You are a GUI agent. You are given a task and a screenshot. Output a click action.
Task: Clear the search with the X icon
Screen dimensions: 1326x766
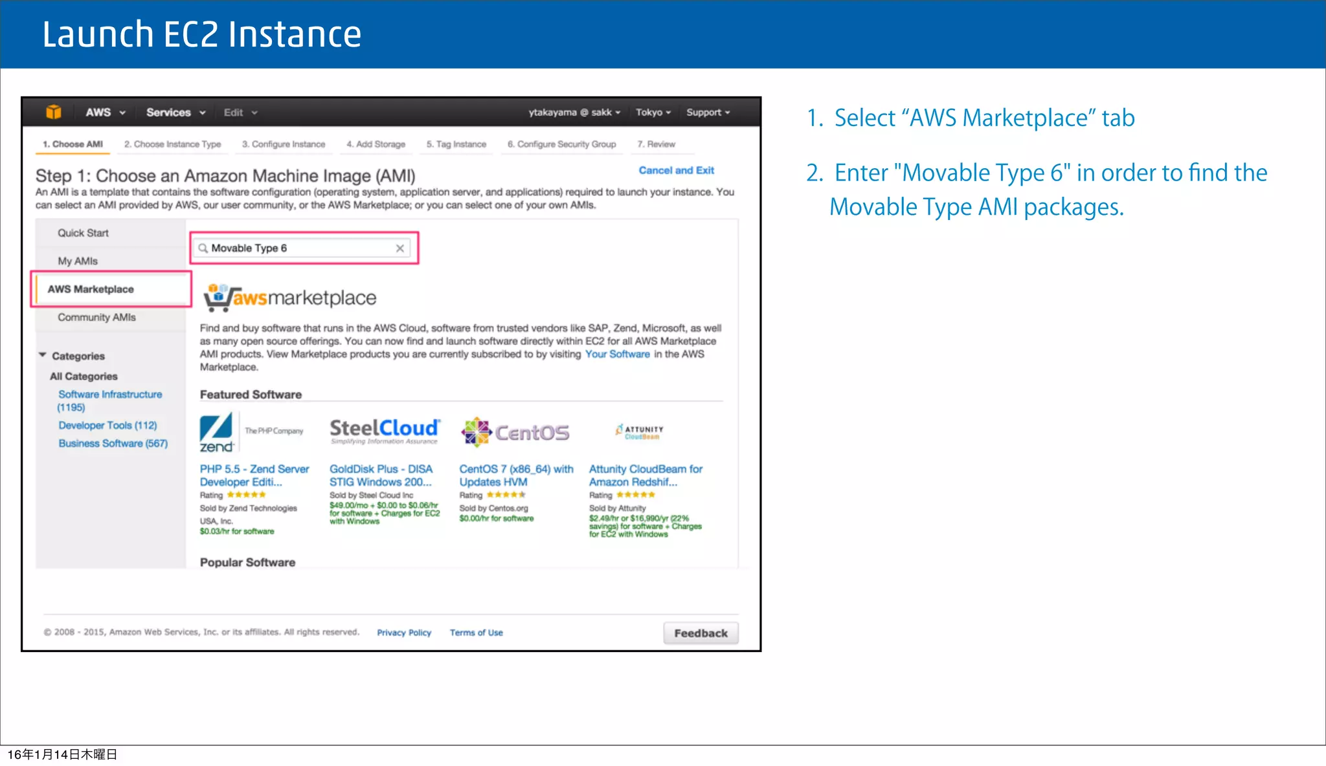400,248
